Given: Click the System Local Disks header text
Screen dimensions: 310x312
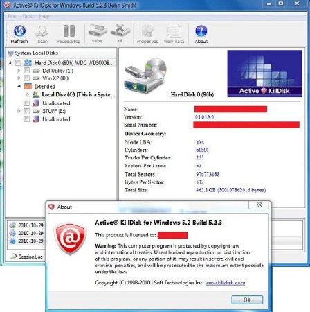Looking at the screenshot, I should (x=37, y=53).
